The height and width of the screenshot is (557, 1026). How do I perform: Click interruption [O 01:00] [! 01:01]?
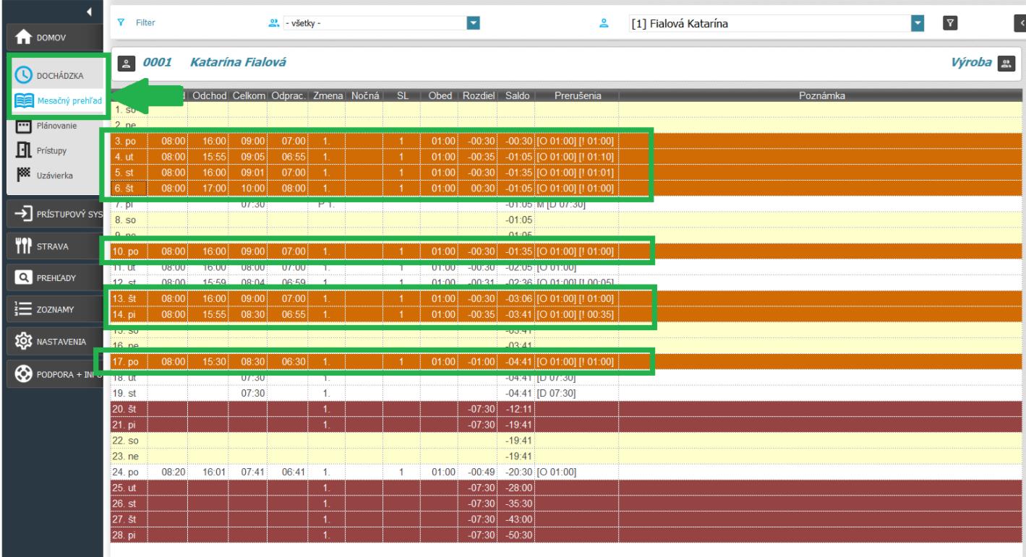tap(576, 172)
